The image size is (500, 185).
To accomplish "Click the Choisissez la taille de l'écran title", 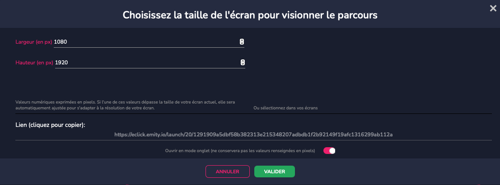I will coord(250,15).
